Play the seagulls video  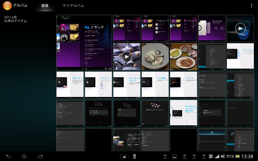(x=127, y=57)
